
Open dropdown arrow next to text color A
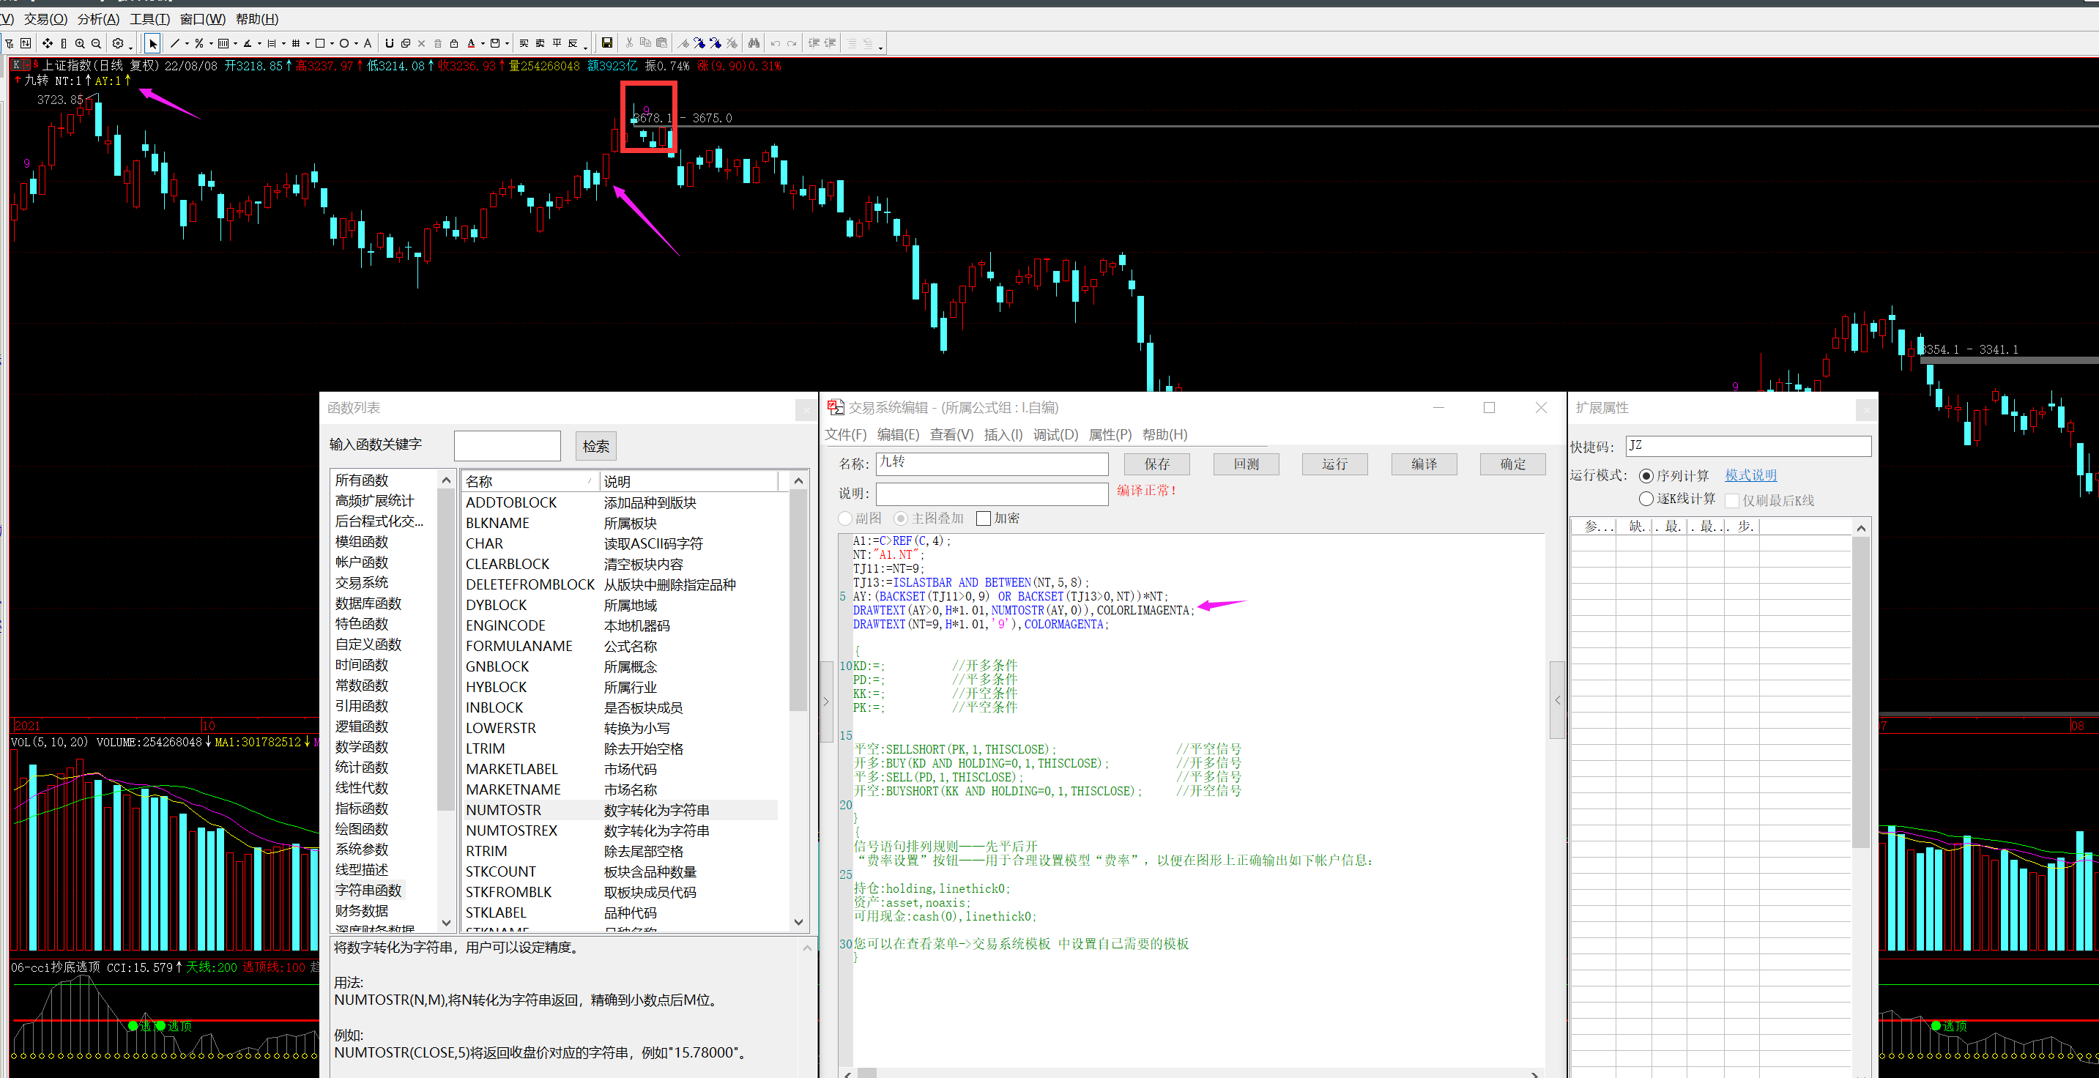pos(483,44)
